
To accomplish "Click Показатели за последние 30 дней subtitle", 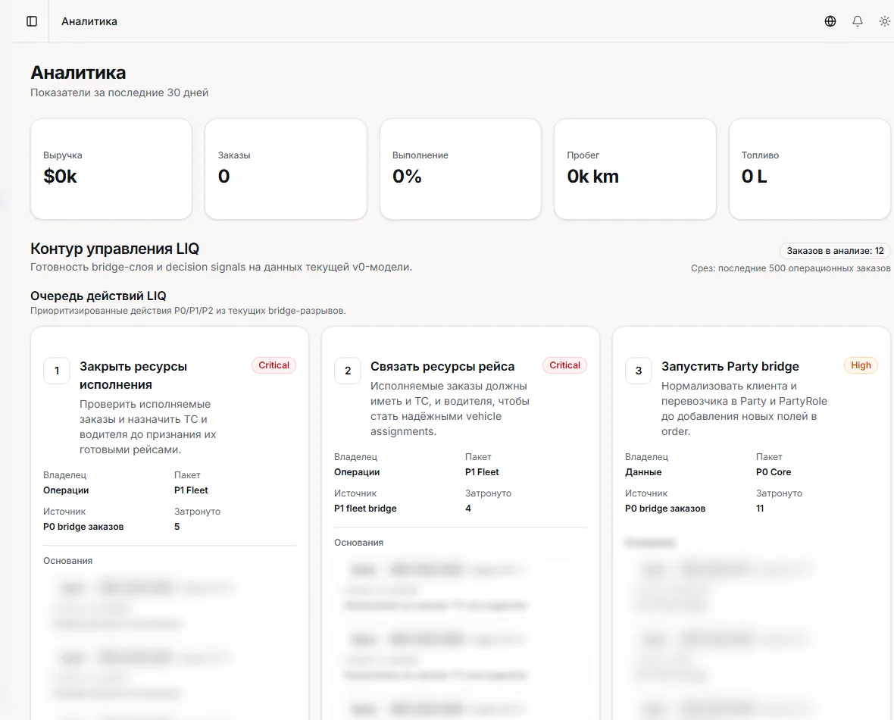I will [119, 92].
